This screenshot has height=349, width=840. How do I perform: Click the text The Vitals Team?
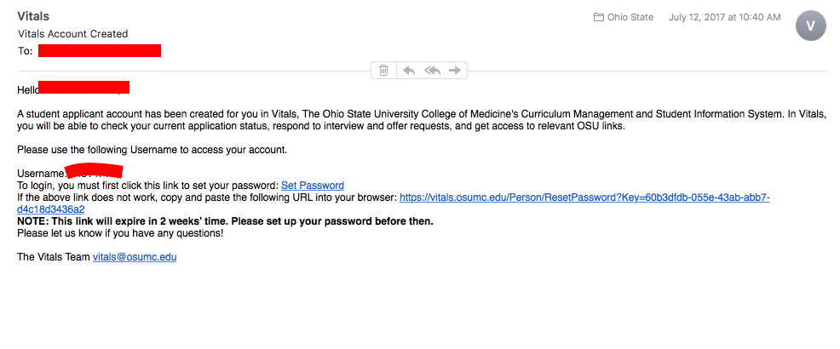click(54, 257)
